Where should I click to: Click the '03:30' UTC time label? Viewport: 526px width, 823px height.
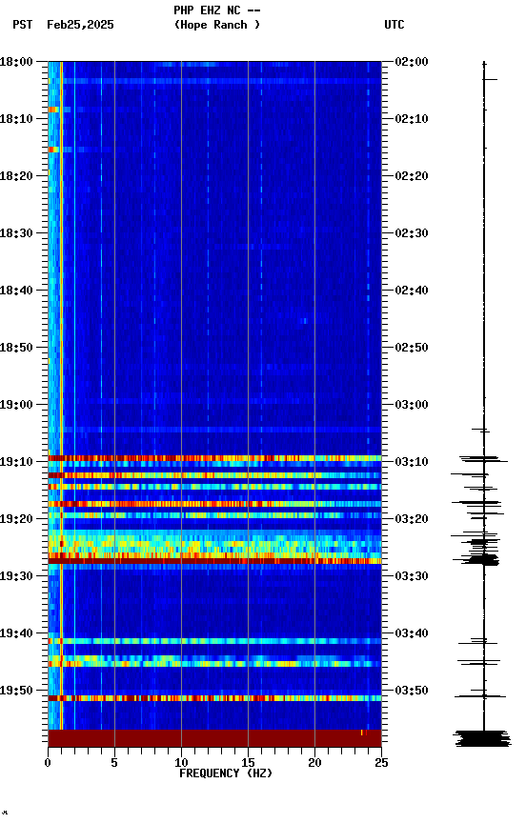(412, 577)
